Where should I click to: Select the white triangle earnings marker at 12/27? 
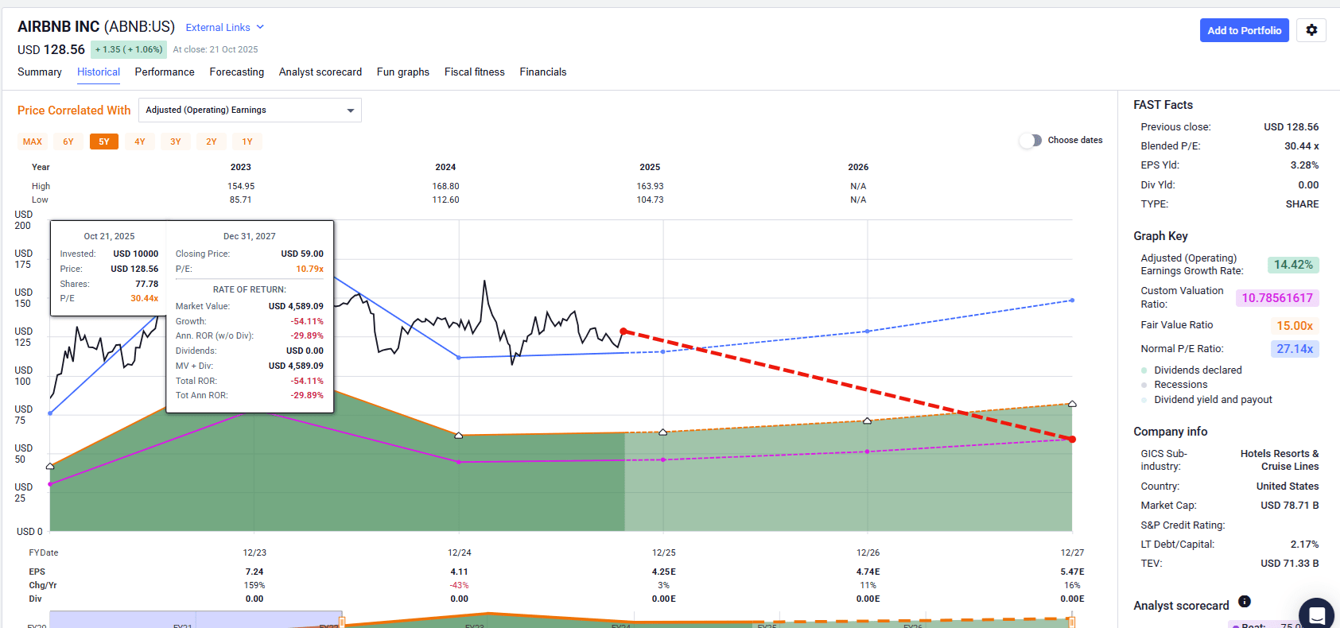coord(1072,404)
